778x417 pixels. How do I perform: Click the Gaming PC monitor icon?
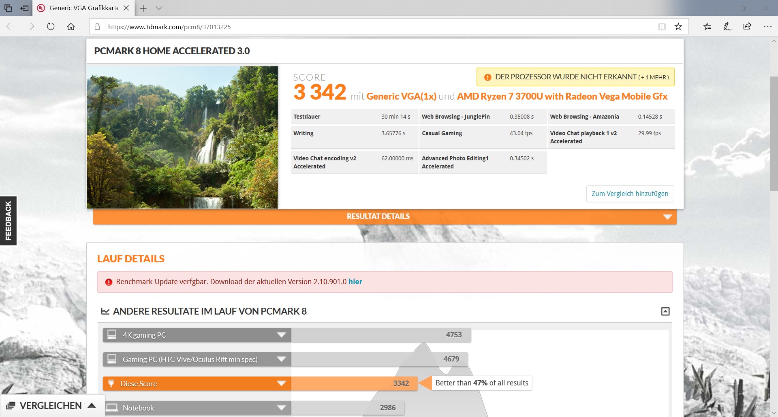pyautogui.click(x=112, y=359)
